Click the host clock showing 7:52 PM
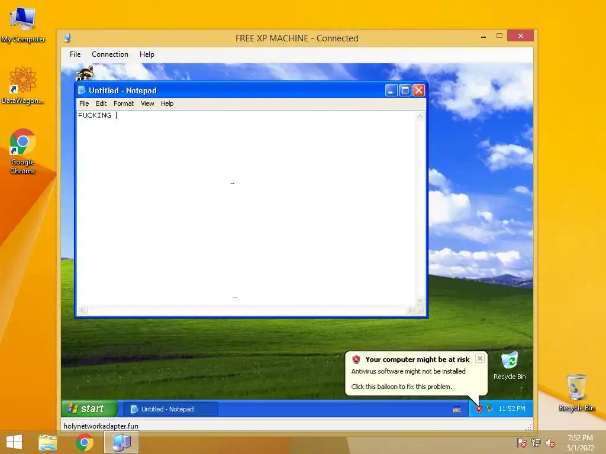The height and width of the screenshot is (454, 606). point(580,443)
